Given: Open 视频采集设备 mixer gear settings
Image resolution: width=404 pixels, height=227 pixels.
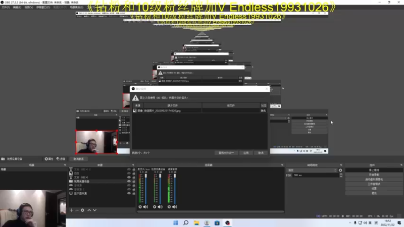Looking at the screenshot, I should [155, 207].
